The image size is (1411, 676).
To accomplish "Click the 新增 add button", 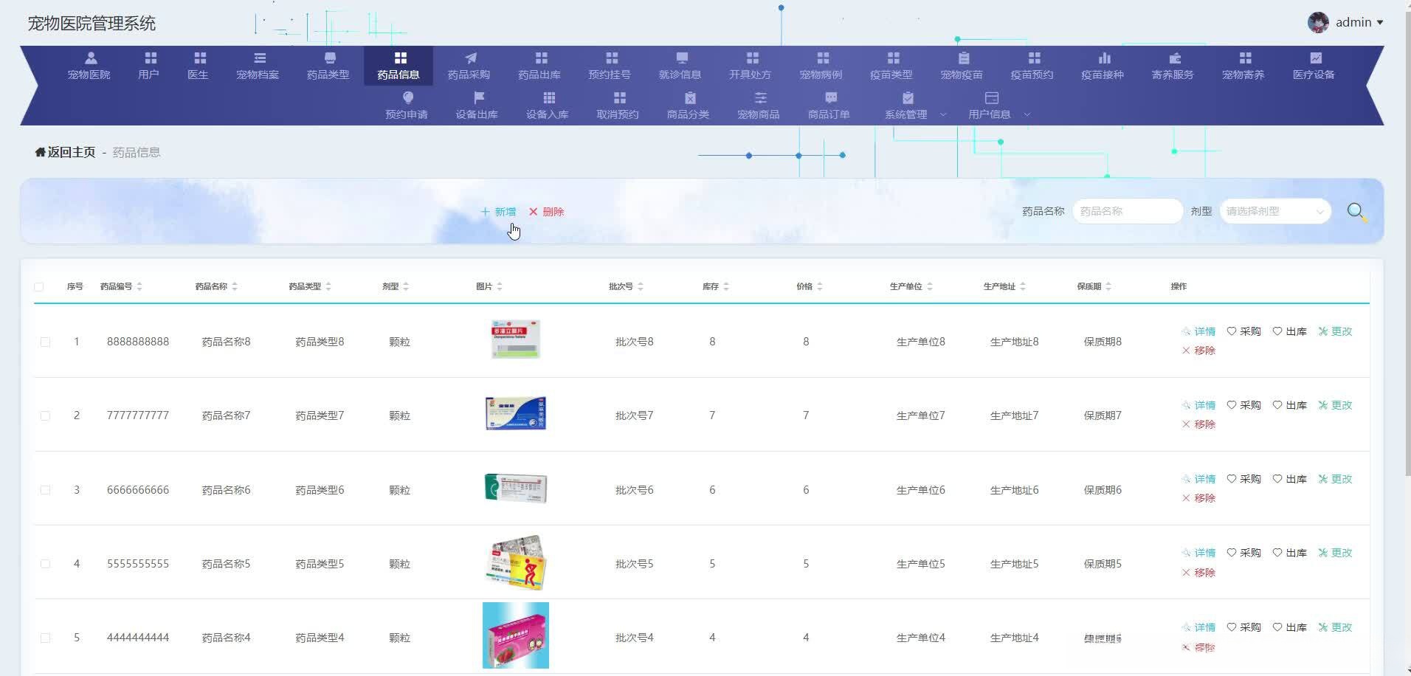I will [x=498, y=212].
